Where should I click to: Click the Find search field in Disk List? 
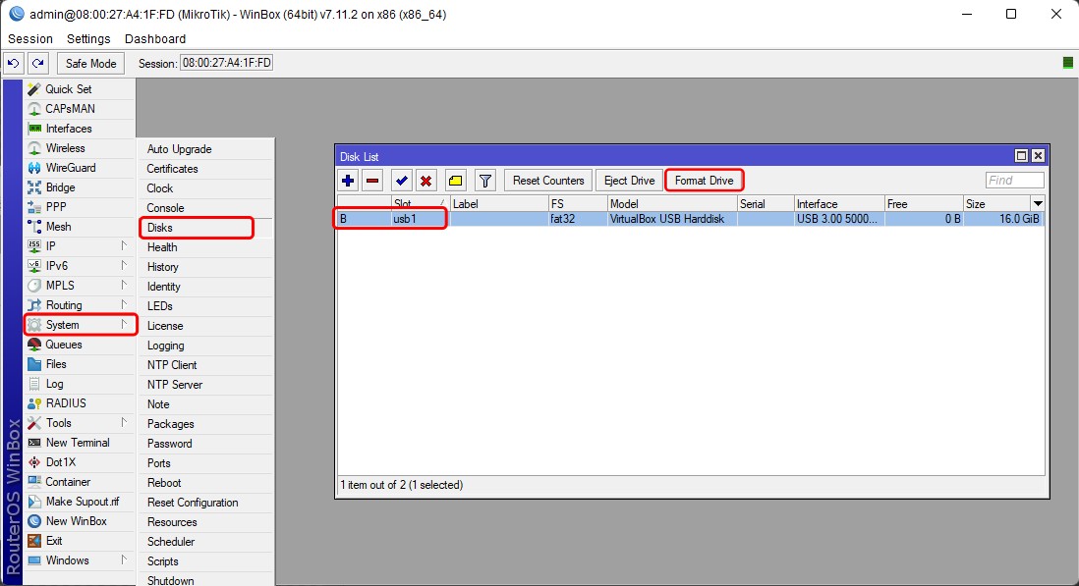click(1014, 181)
